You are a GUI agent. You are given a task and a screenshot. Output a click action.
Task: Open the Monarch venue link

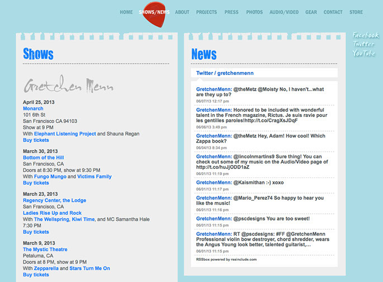pos(33,109)
